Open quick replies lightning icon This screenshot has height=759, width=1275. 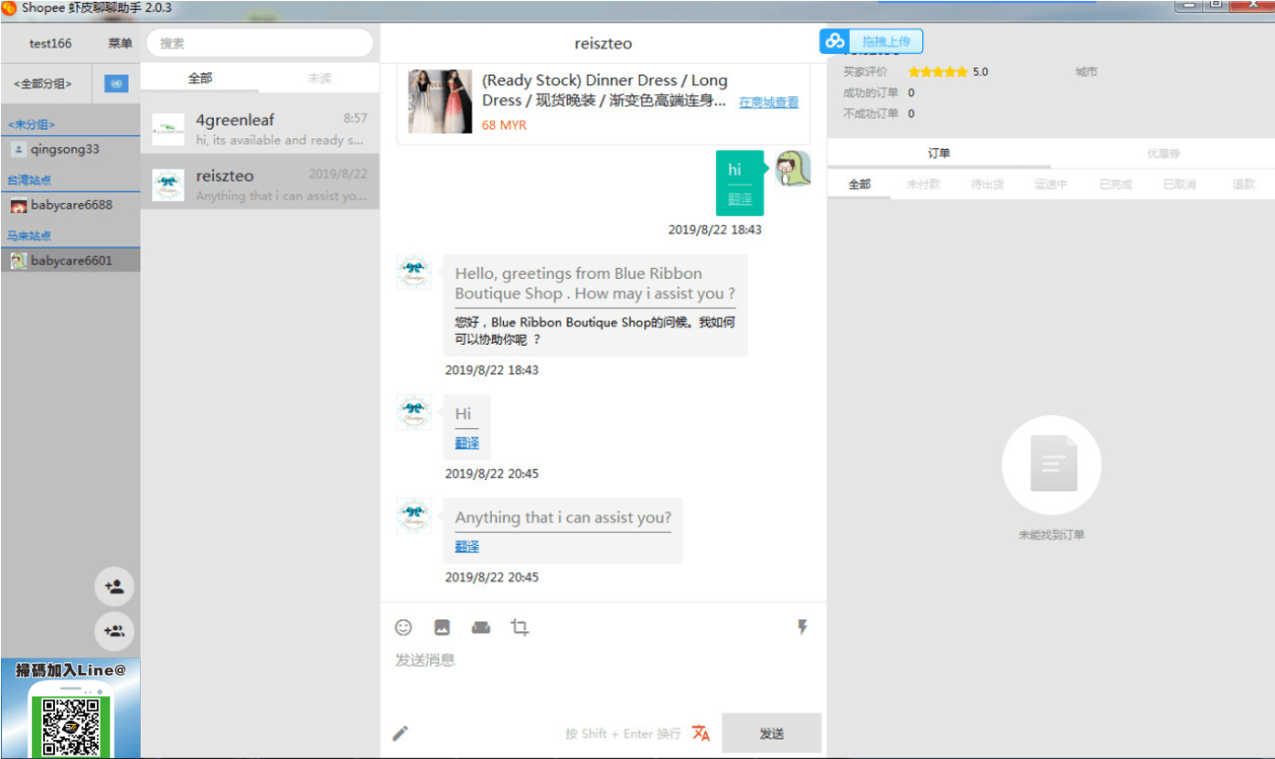(x=802, y=627)
